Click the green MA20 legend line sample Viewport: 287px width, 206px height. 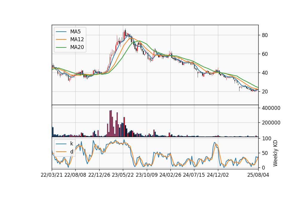click(61, 47)
